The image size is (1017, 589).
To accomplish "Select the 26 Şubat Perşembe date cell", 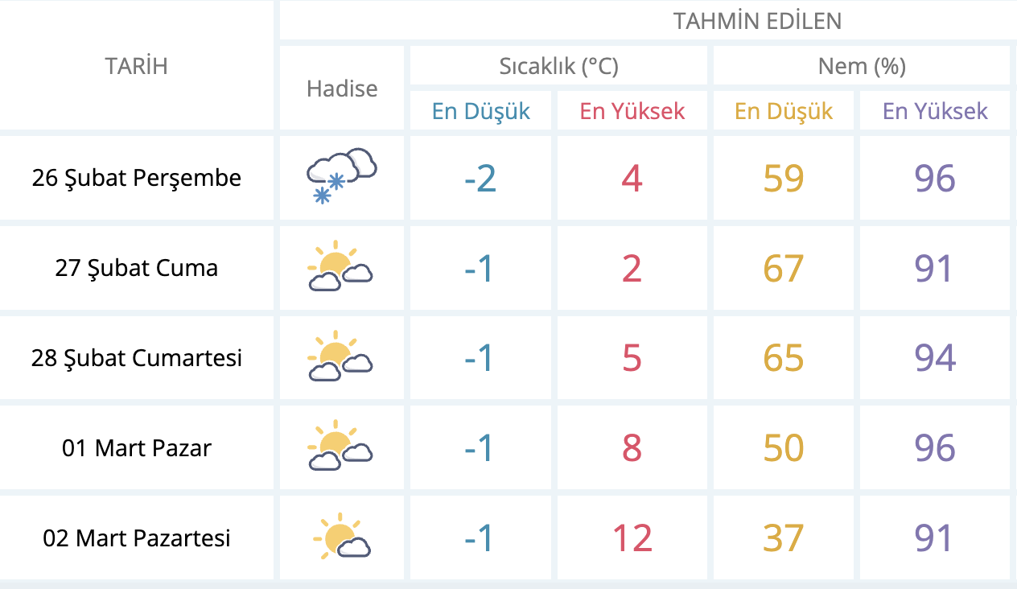I will pos(137,177).
